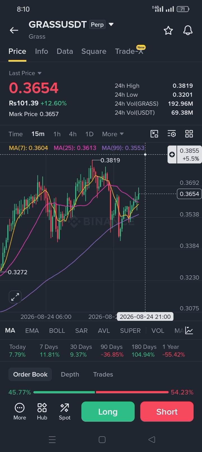Expand chart to fullscreen
The image size is (202, 452).
15,297
